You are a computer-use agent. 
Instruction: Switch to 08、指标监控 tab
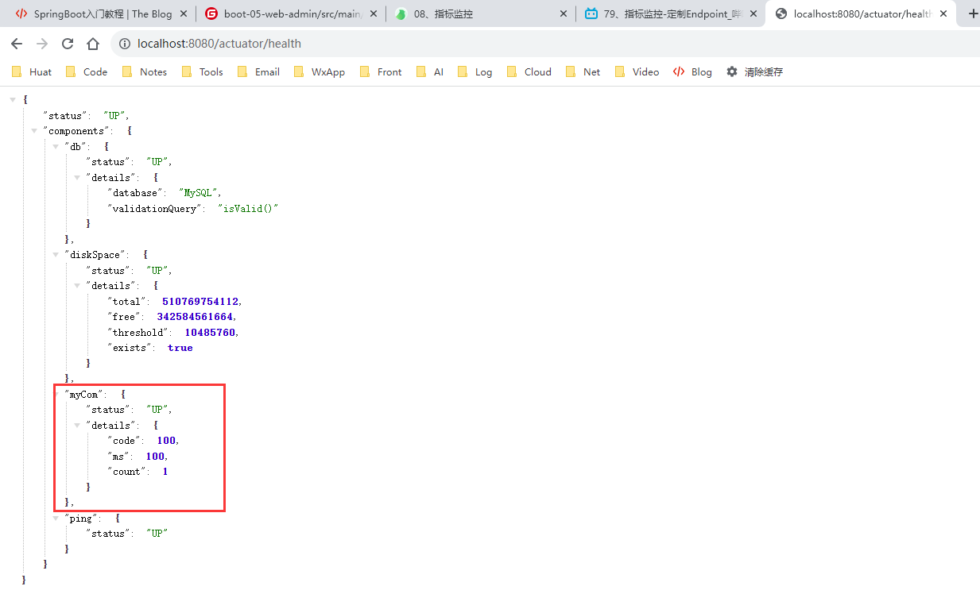477,13
